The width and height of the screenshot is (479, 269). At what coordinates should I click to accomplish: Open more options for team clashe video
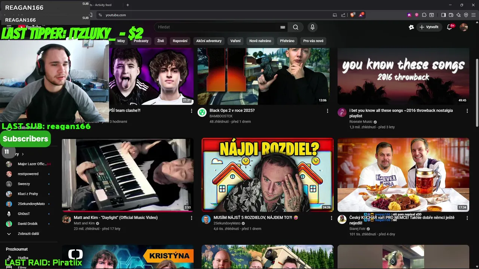click(192, 111)
